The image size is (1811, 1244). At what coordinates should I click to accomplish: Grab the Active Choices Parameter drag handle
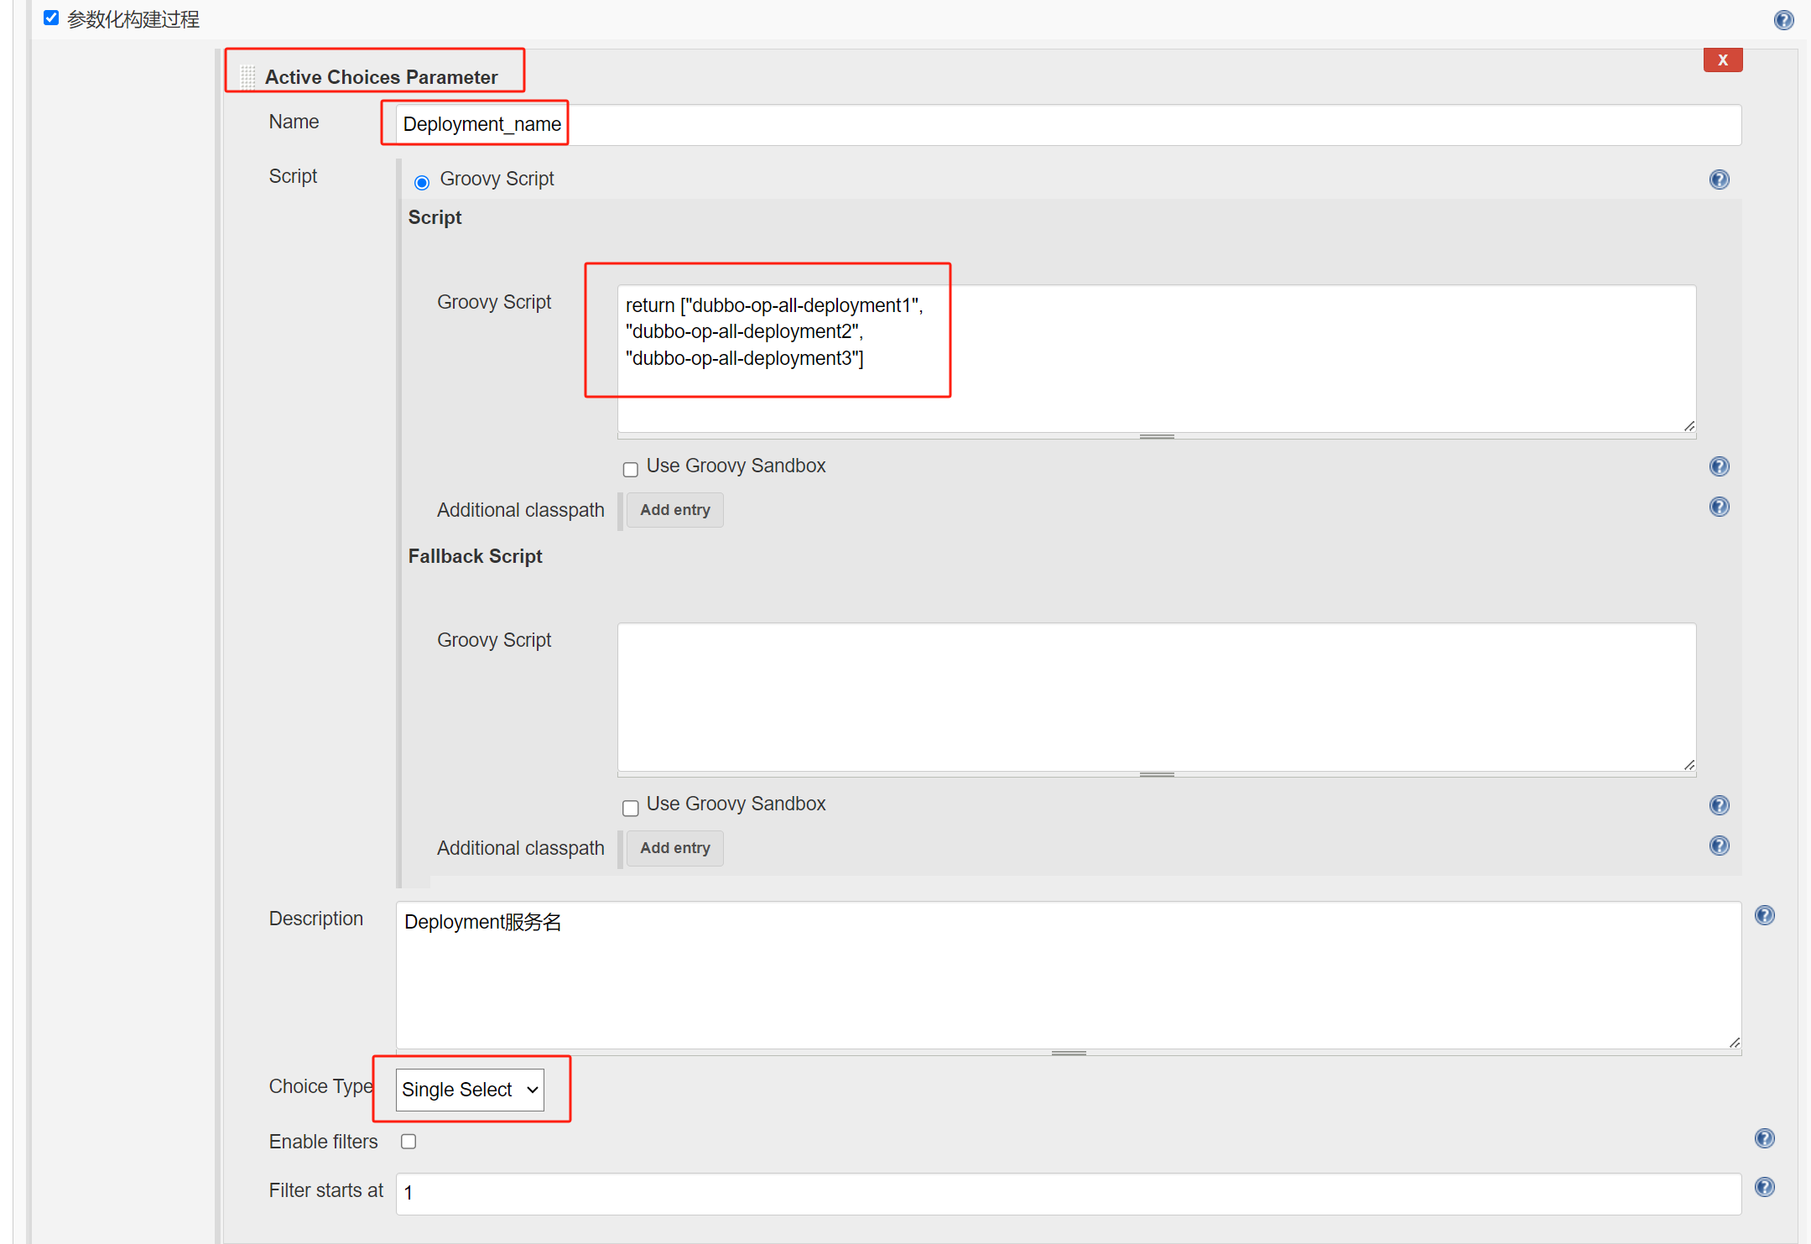coord(247,77)
